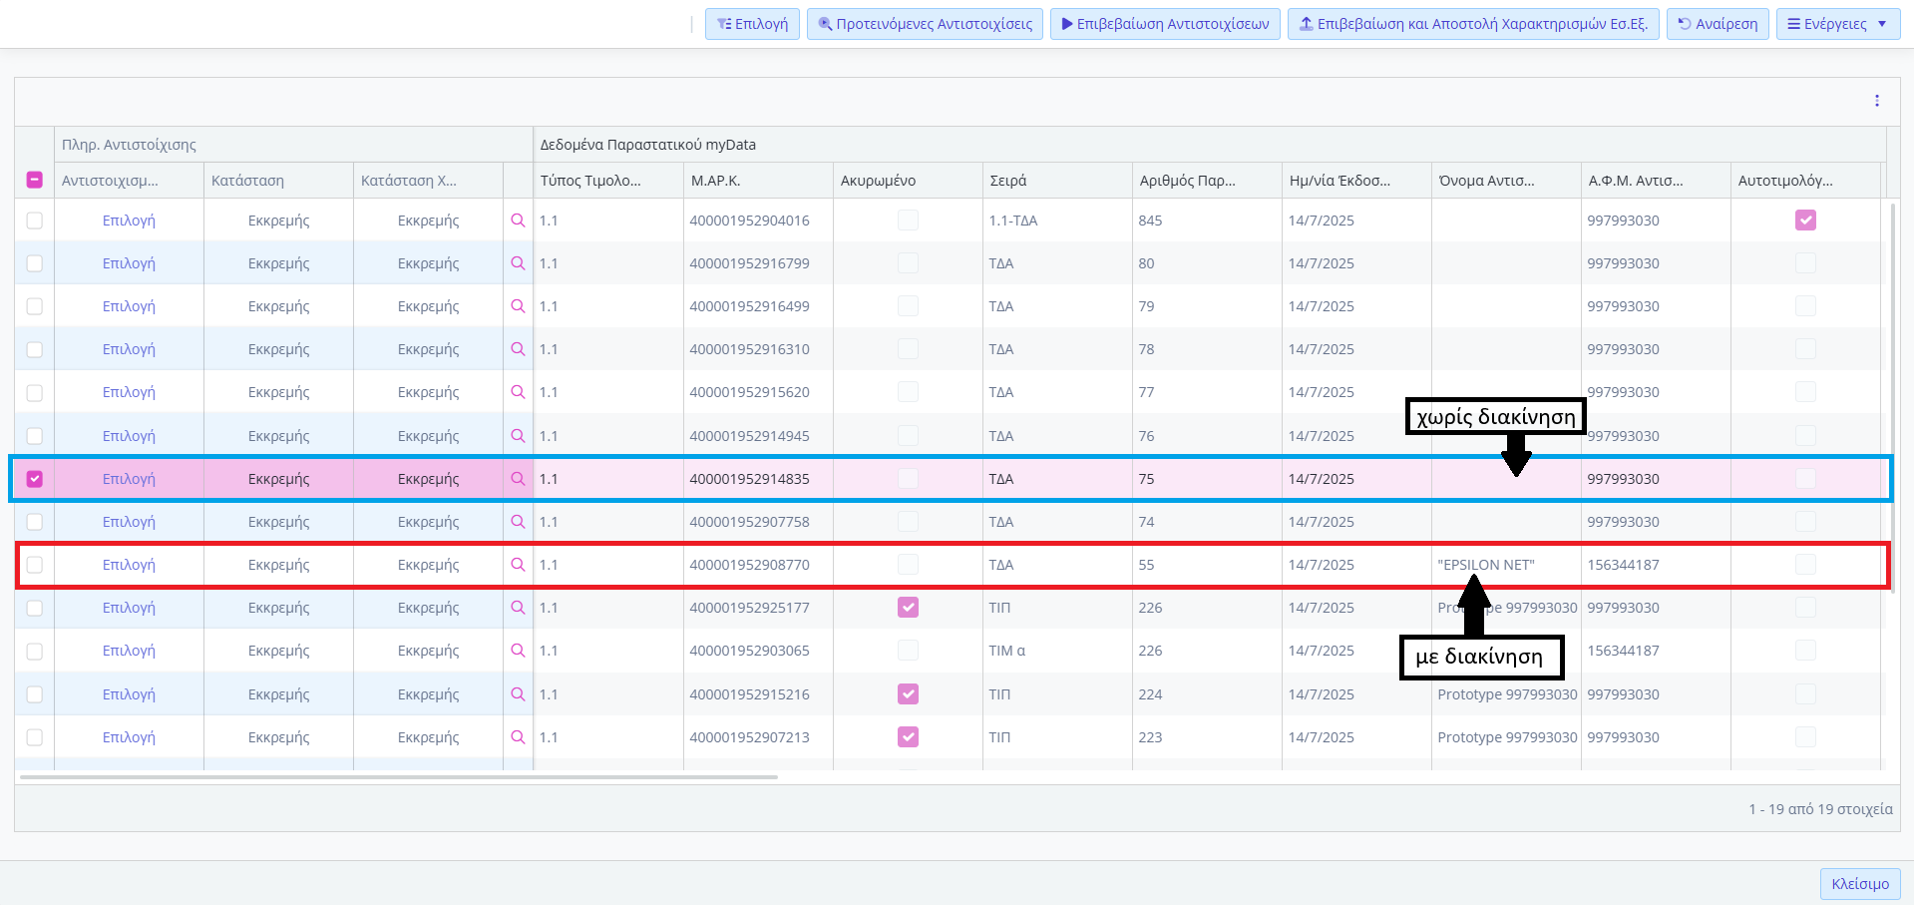Viewport: 1914px width, 905px height.
Task: Click Επιλογή link in row number 55
Action: 129,565
